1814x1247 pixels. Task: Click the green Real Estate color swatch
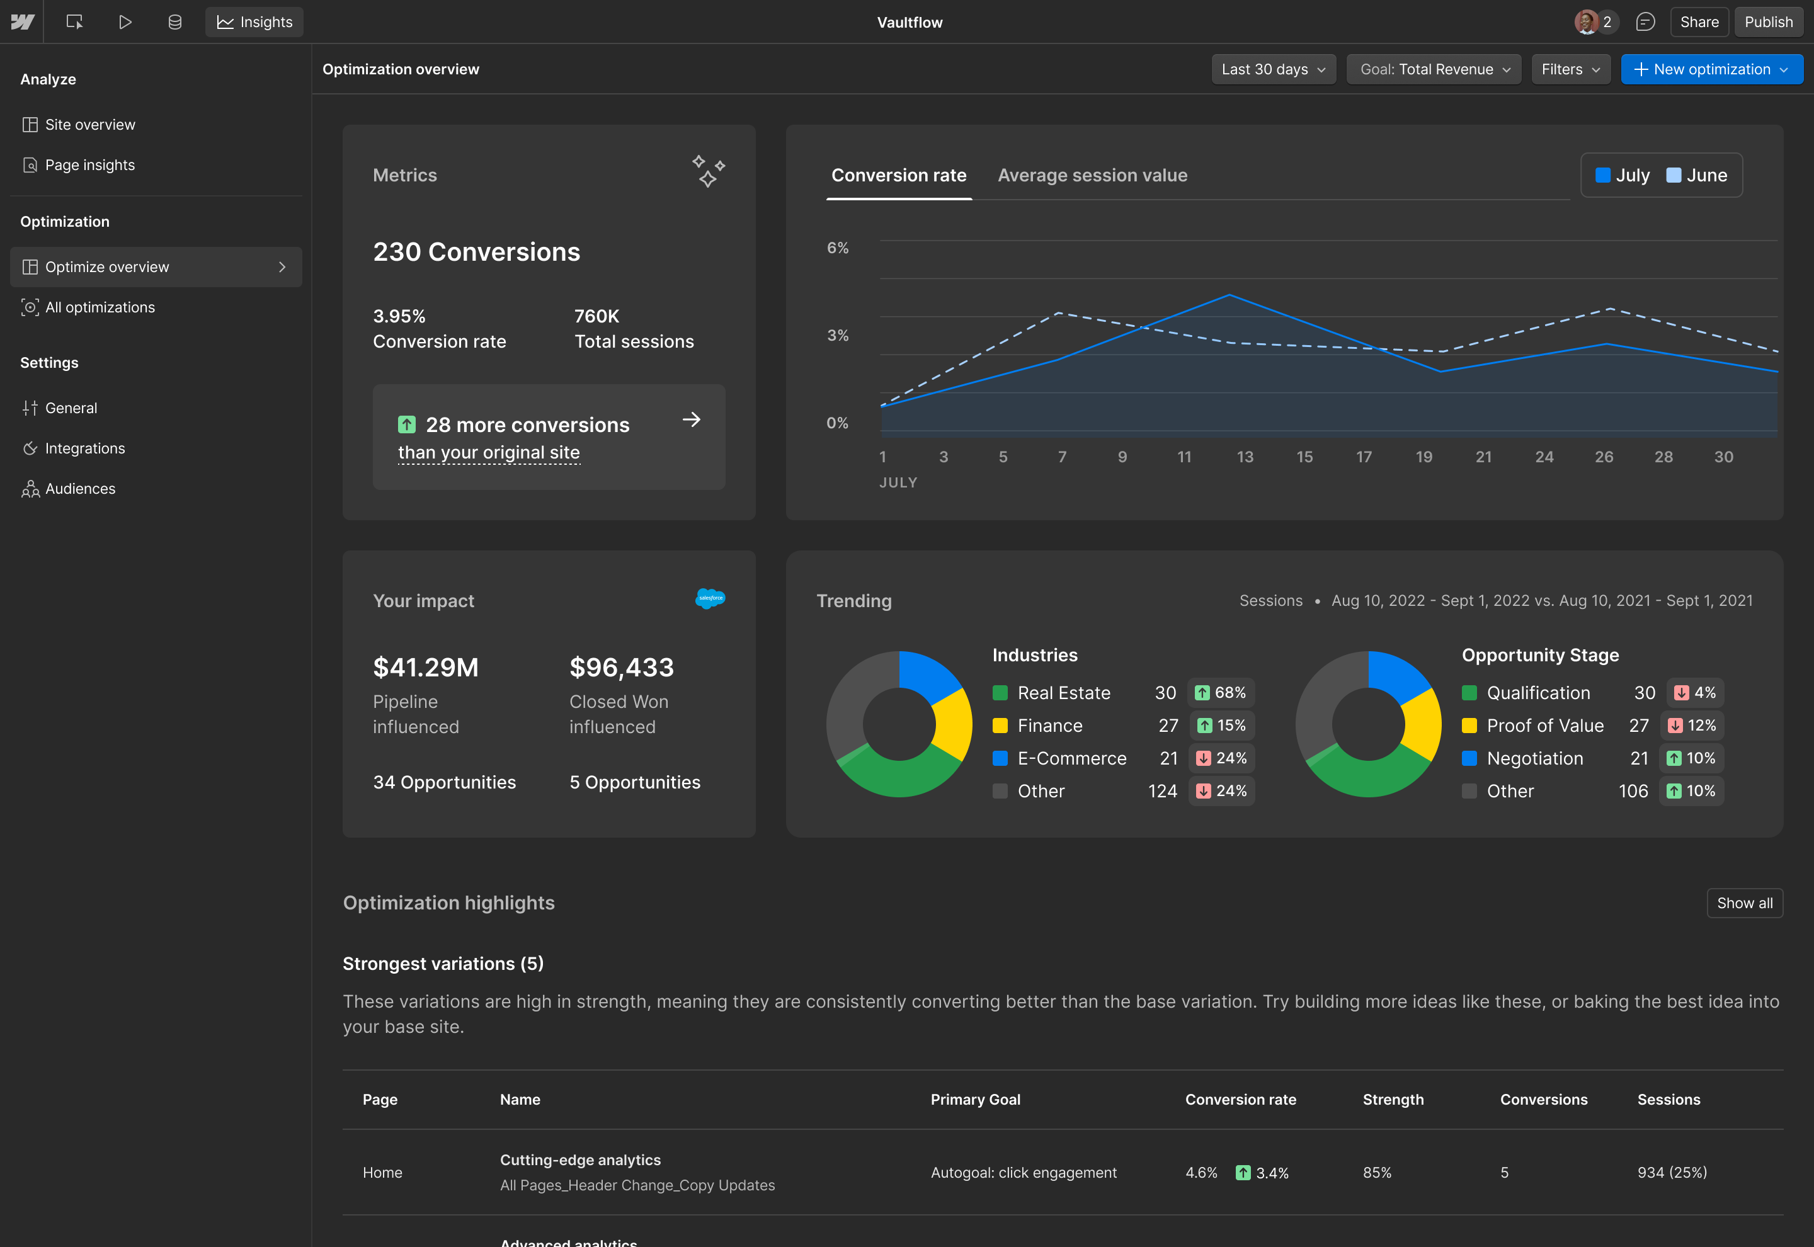[x=999, y=693]
